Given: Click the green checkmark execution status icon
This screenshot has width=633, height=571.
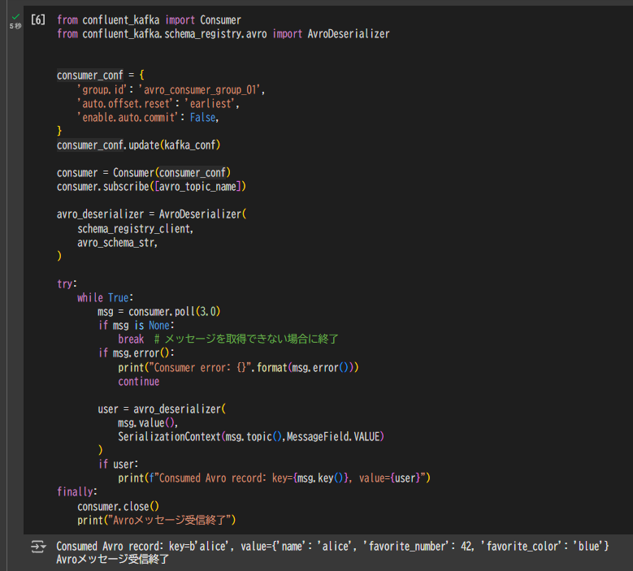Looking at the screenshot, I should point(15,17).
